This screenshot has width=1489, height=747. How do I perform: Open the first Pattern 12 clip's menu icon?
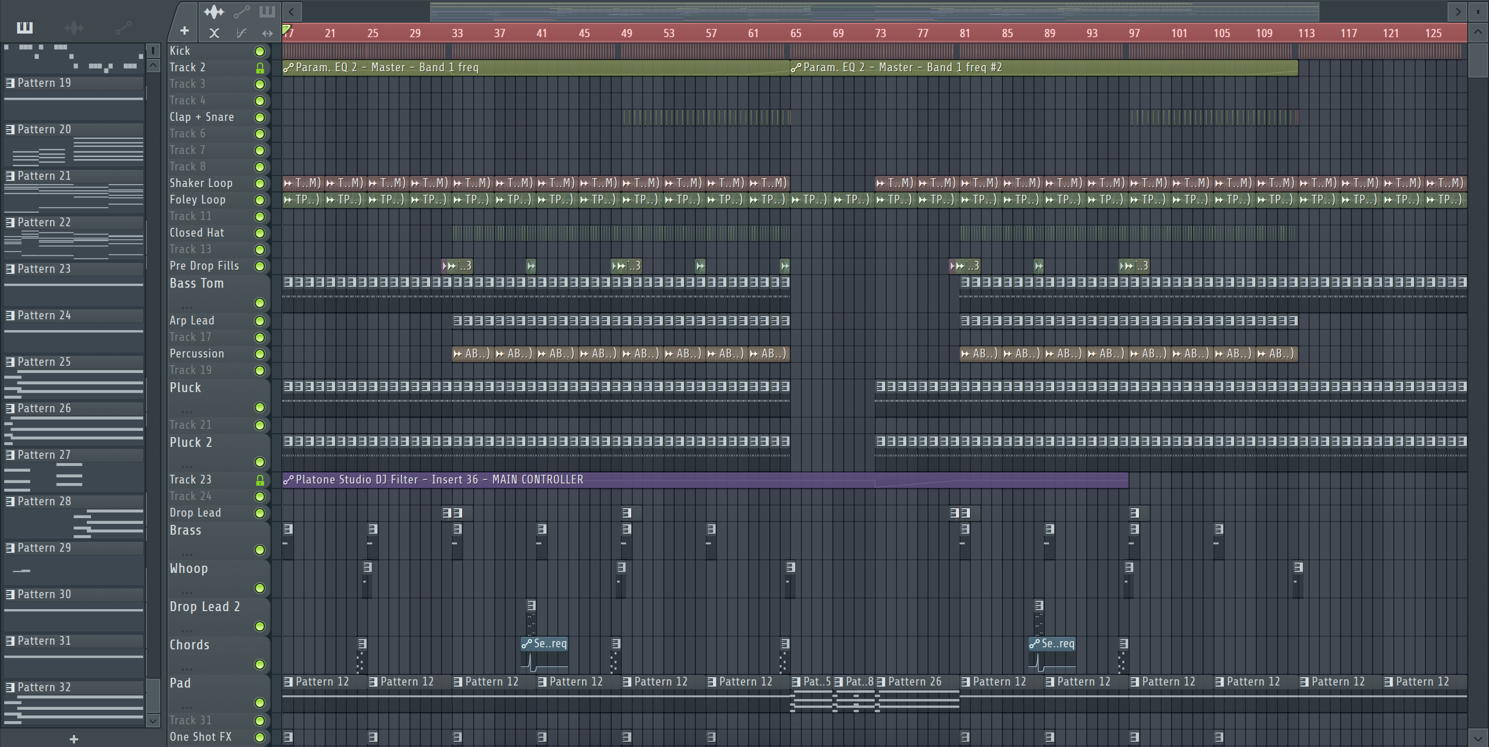click(288, 682)
